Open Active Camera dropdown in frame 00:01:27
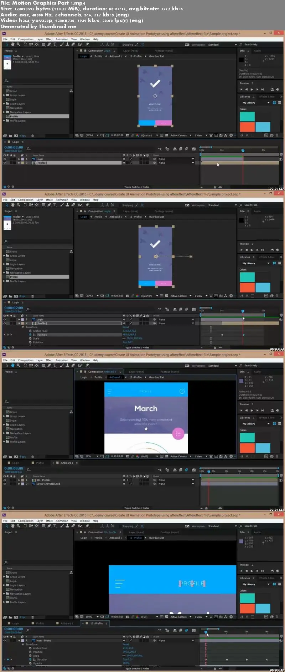The image size is (285, 672). click(180, 136)
